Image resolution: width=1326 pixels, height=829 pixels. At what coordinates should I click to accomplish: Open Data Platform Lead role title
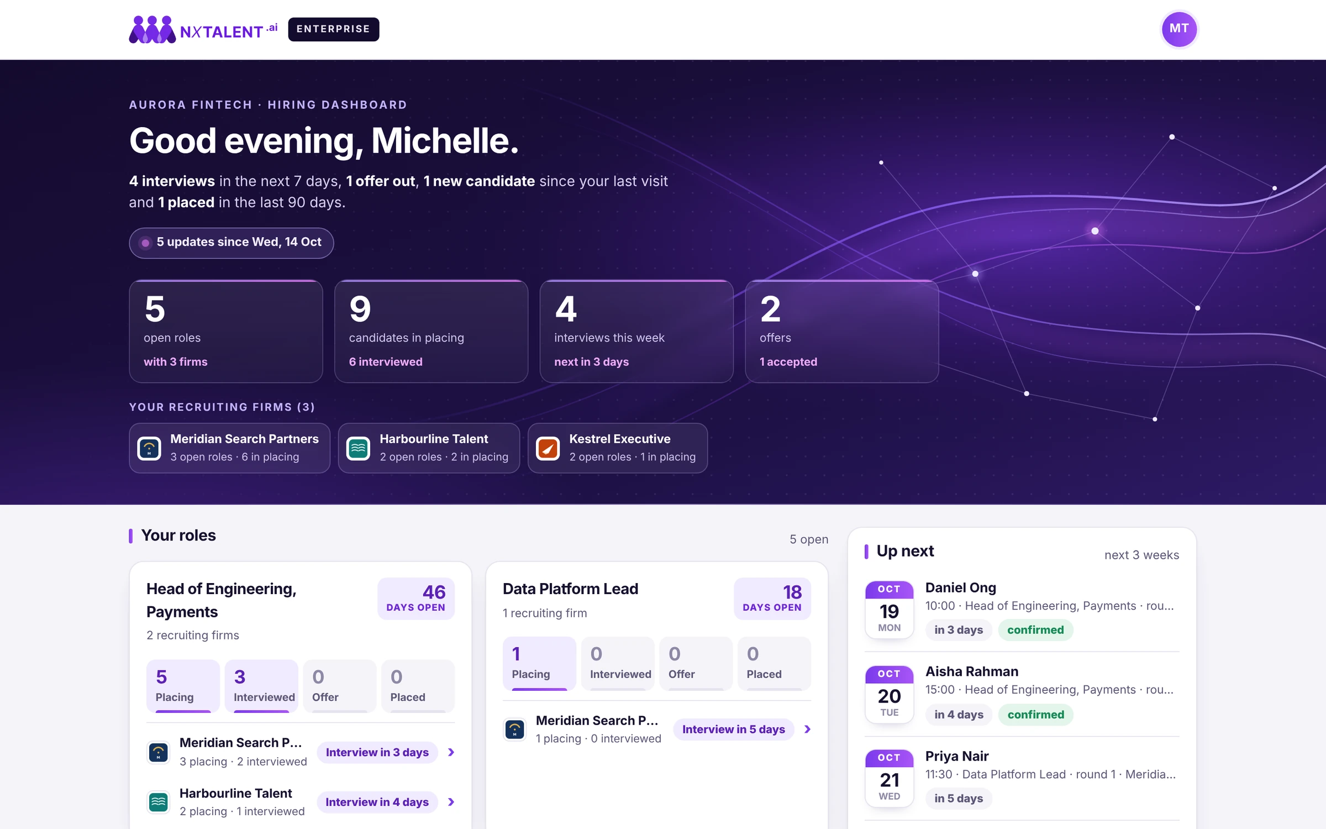click(x=570, y=589)
